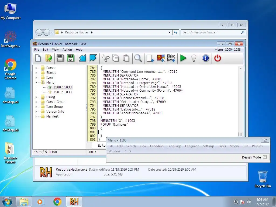The image size is (276, 207).
Task: Open the Recycle Bin desktop icon
Action: (x=263, y=179)
